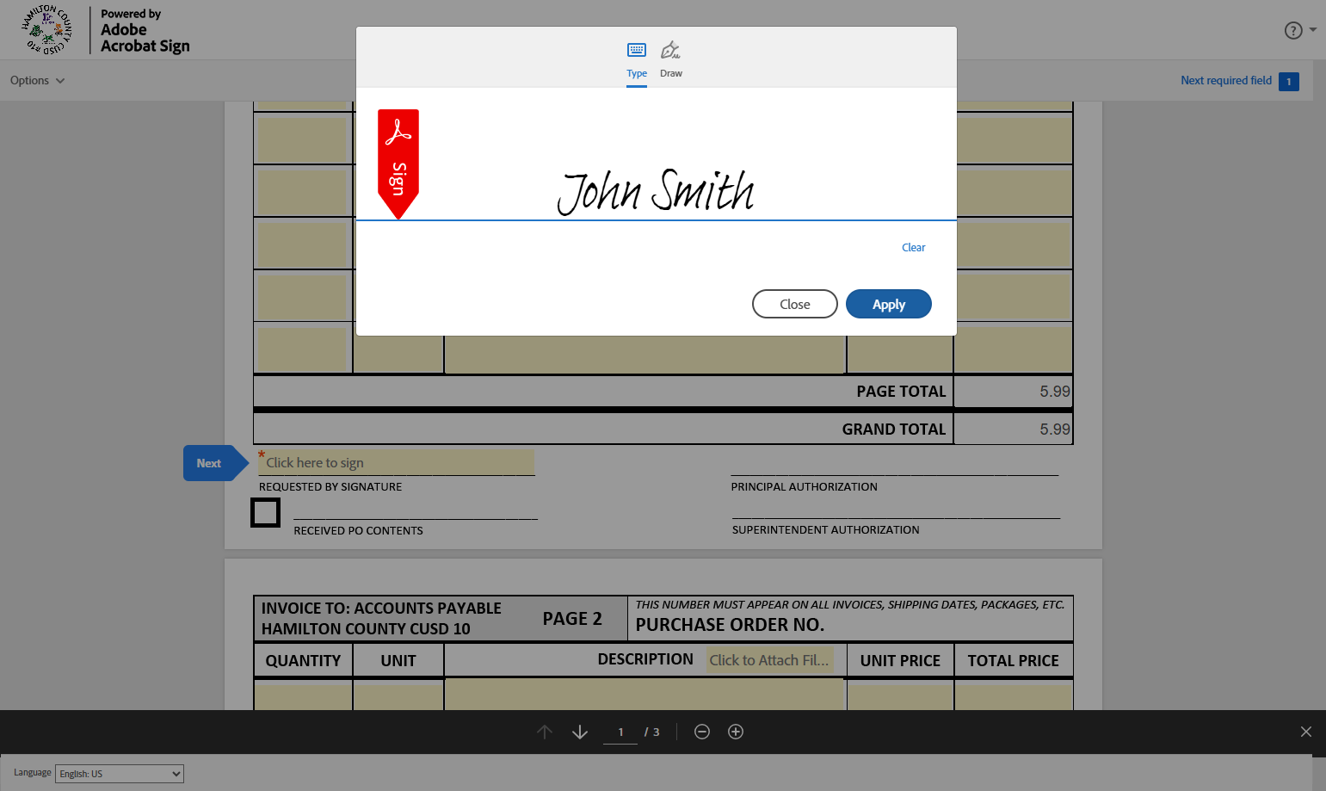Expand the Options dropdown
1326x791 pixels.
point(37,80)
